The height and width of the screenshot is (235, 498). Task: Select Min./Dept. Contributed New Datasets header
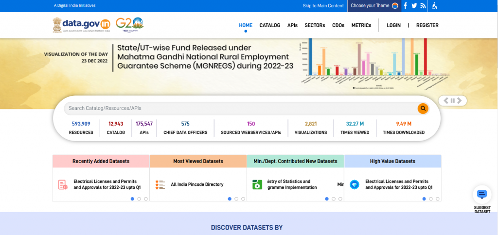[x=295, y=162]
